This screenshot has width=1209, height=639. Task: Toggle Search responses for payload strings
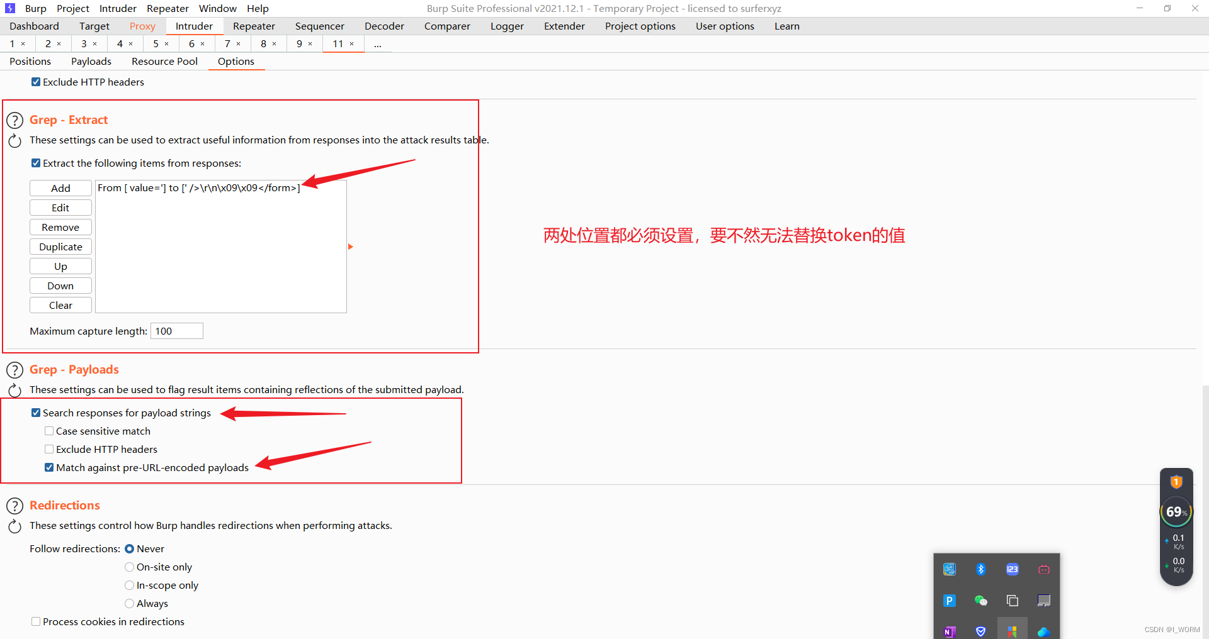pyautogui.click(x=36, y=413)
